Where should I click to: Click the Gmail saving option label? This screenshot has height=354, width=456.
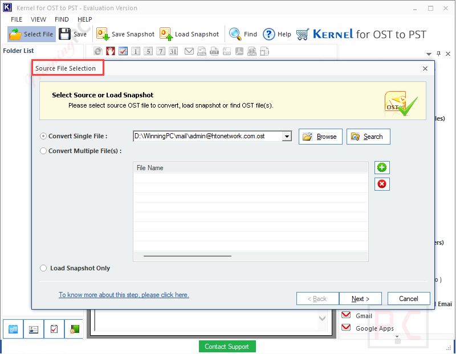[x=364, y=316]
